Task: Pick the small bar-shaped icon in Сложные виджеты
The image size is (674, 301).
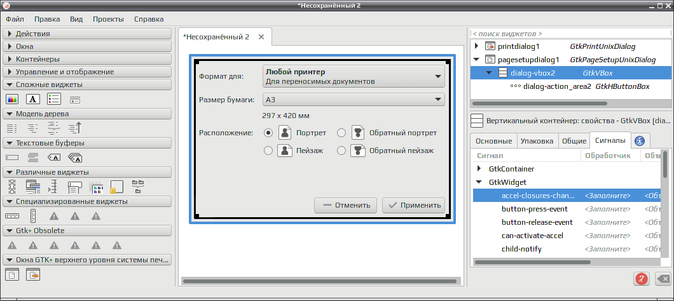Action: (75, 100)
